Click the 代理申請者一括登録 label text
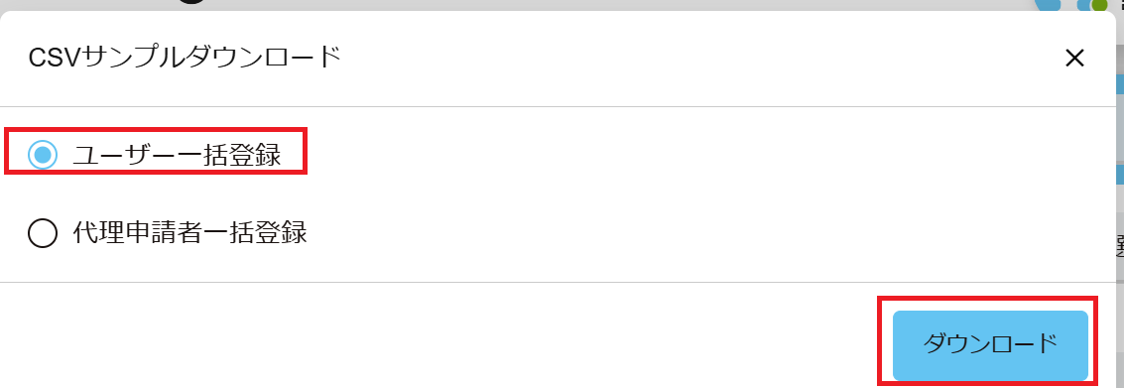This screenshot has height=388, width=1124. click(x=189, y=232)
